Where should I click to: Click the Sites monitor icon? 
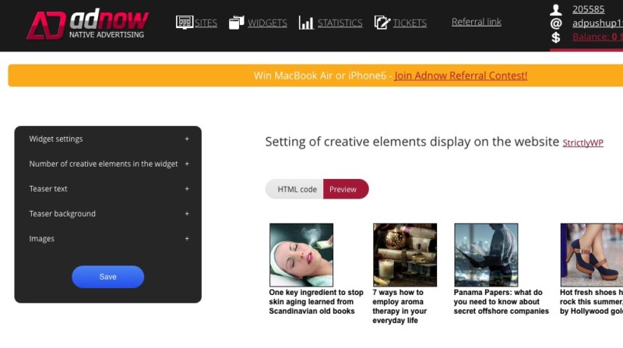pos(185,23)
